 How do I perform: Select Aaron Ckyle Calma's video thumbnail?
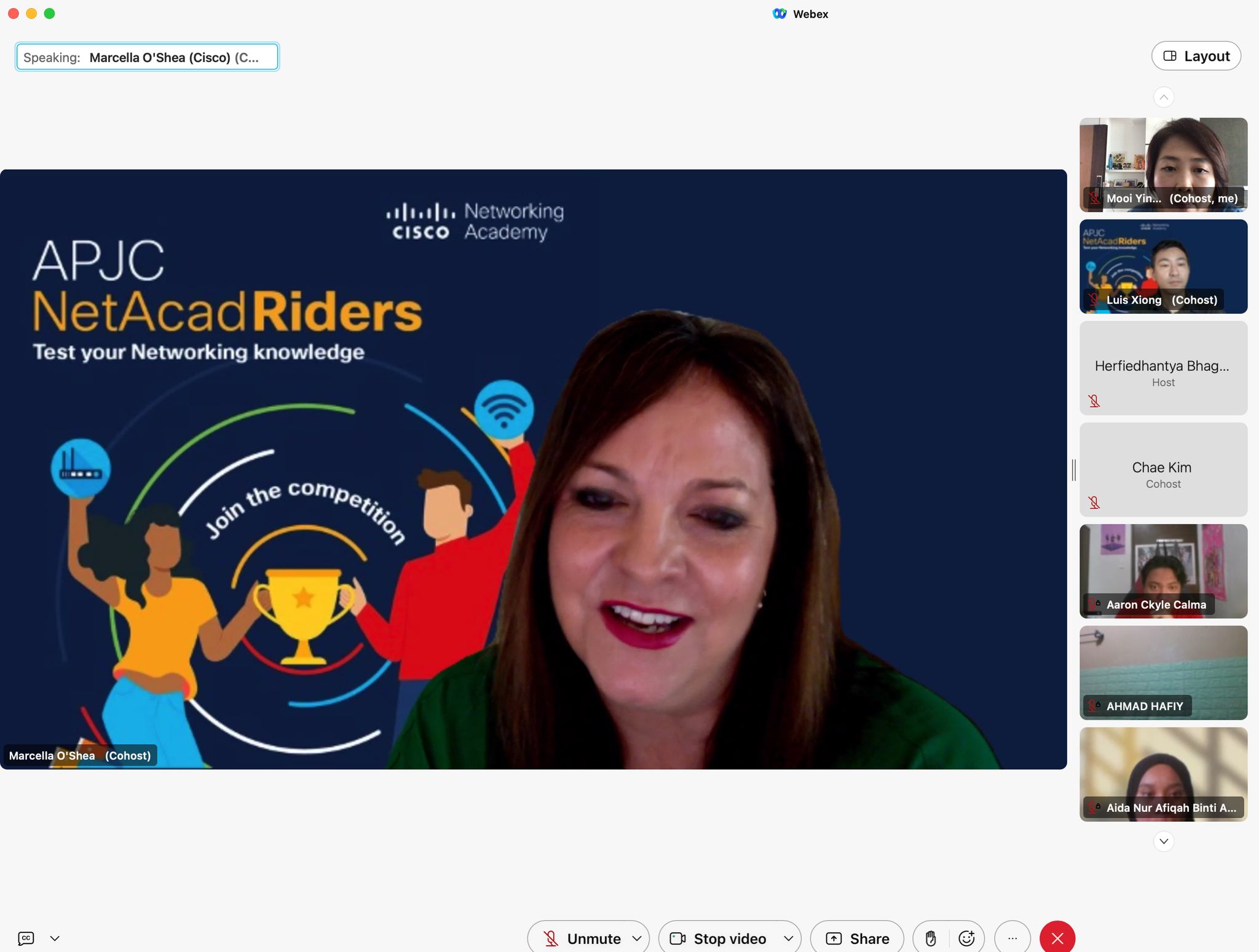point(1164,571)
